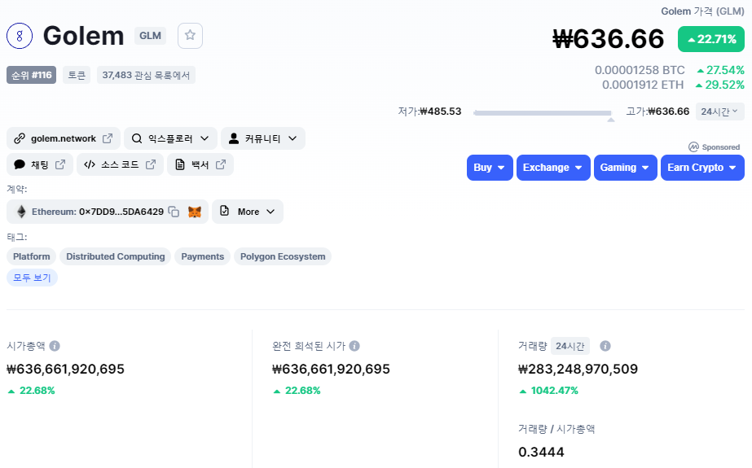The width and height of the screenshot is (752, 468).
Task: Click the 0.3444 volume ratio value
Action: click(x=541, y=452)
